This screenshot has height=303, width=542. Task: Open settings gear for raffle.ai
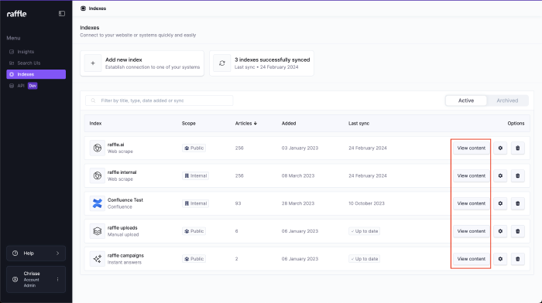(x=500, y=148)
